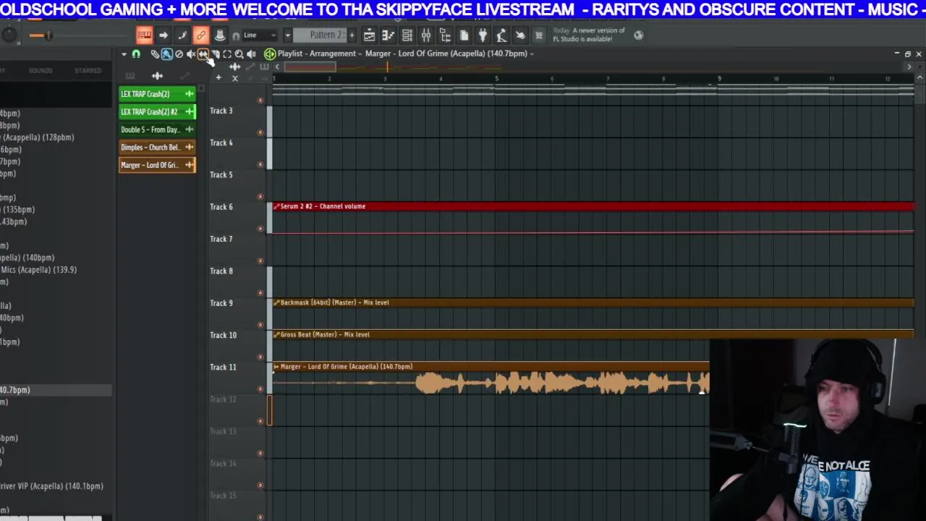The width and height of the screenshot is (926, 521).
Task: Click the stamp tool icon in main toolbar
Action: (x=221, y=35)
